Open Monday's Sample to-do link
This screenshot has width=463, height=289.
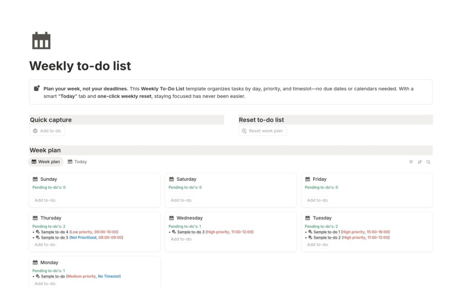(53, 276)
